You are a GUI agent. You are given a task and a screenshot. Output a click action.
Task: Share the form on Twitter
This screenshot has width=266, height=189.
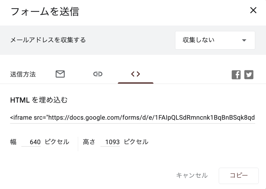point(249,75)
